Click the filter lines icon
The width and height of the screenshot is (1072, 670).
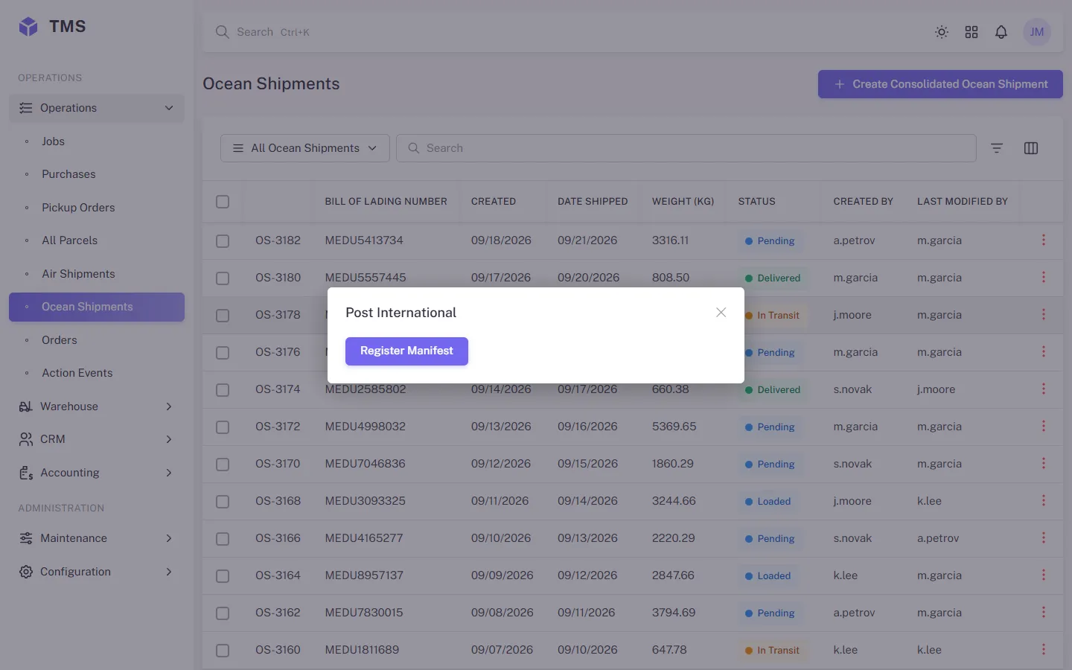[997, 148]
